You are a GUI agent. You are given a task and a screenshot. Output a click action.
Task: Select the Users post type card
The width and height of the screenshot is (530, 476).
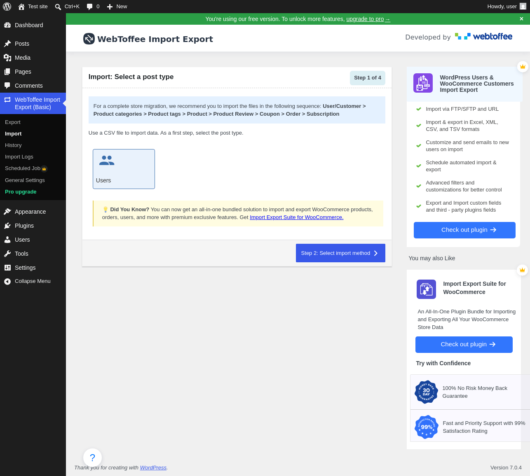pyautogui.click(x=124, y=169)
